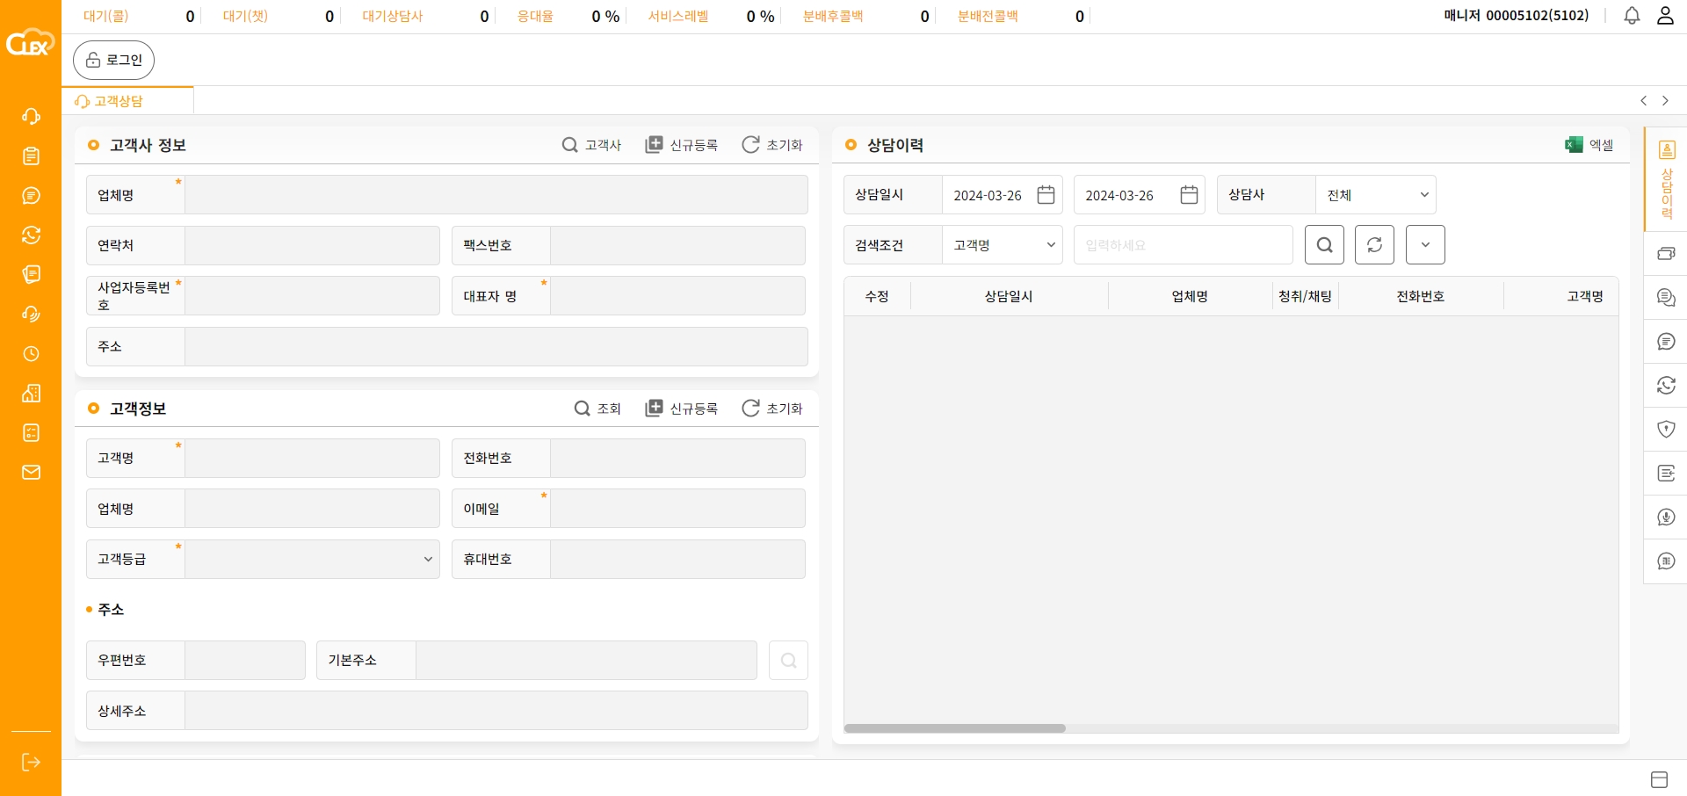Click the clock icon in left sidebar
The width and height of the screenshot is (1687, 796).
(x=31, y=354)
